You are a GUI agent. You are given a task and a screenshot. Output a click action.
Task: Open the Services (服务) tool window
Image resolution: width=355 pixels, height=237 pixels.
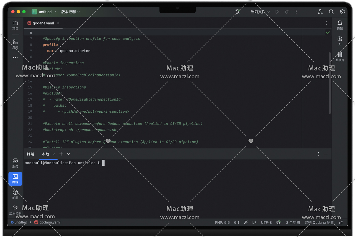(15, 163)
